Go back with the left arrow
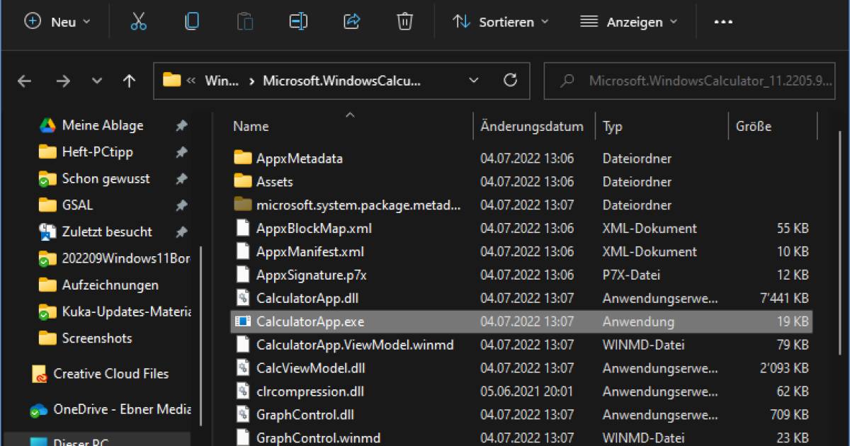This screenshot has height=446, width=850. [25, 81]
